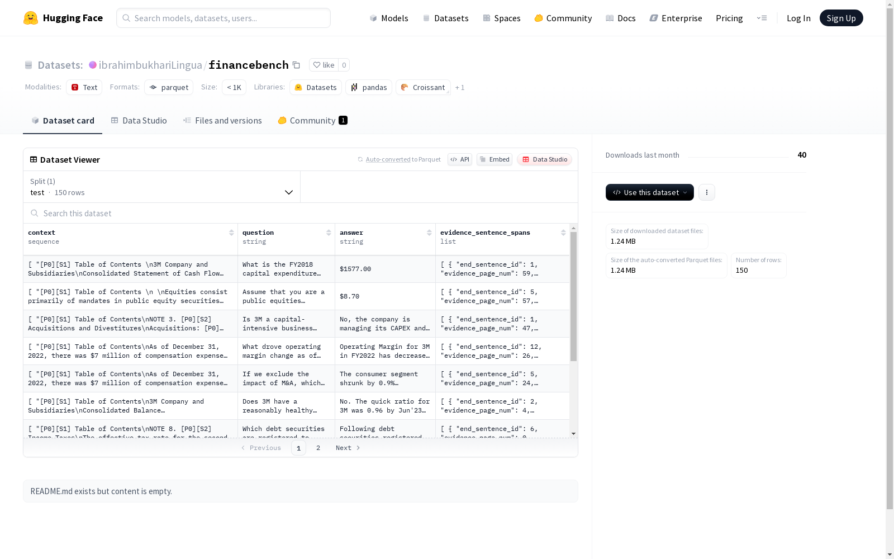Toggle sorting on the question column
This screenshot has height=559, width=894.
(x=329, y=233)
